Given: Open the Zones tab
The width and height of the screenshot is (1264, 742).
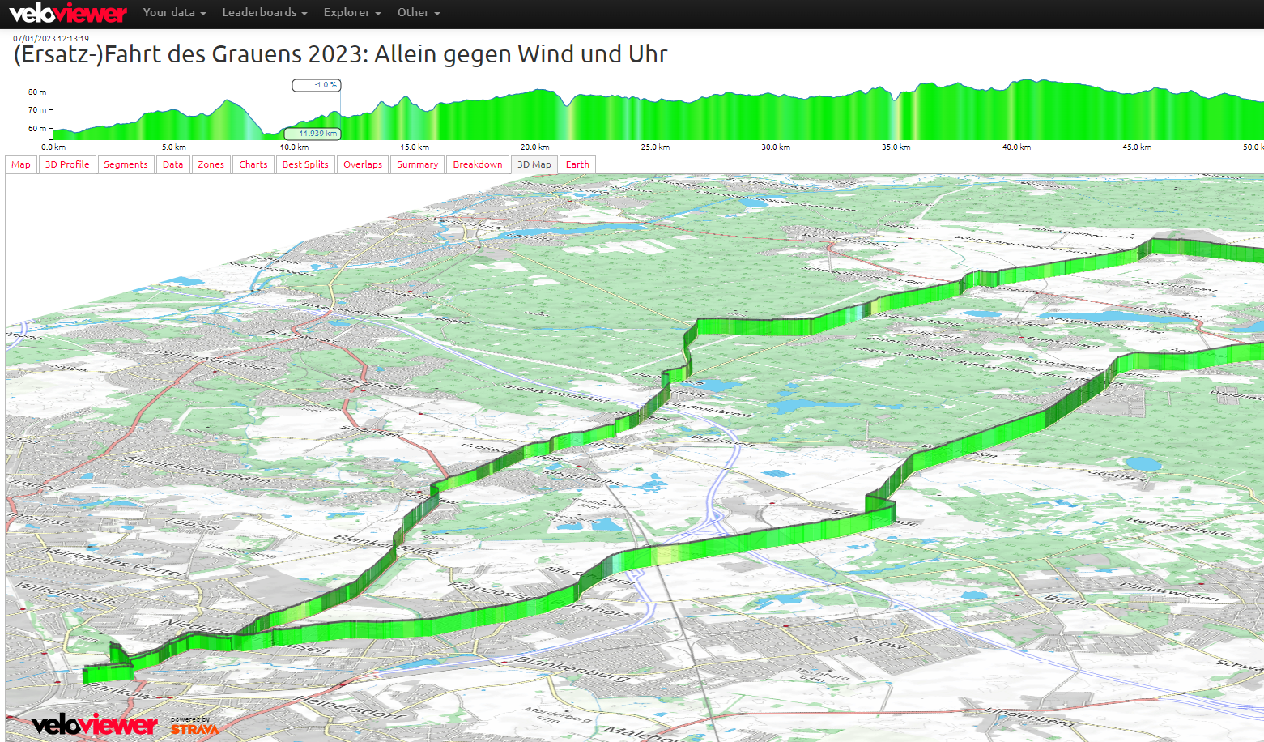Looking at the screenshot, I should pos(211,164).
